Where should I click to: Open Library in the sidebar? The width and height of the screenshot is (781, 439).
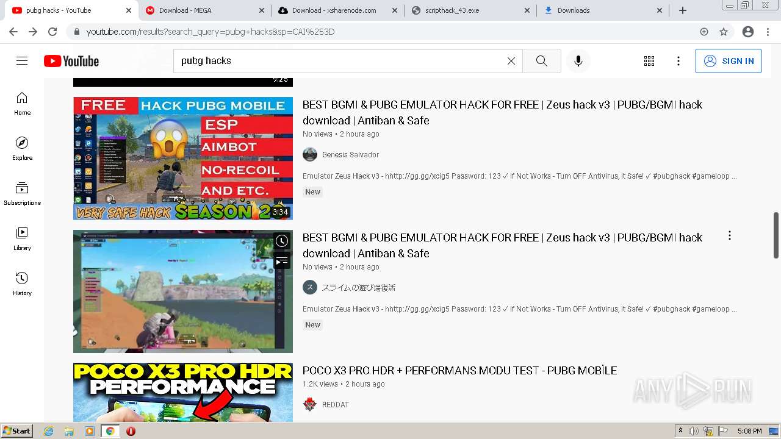click(22, 239)
